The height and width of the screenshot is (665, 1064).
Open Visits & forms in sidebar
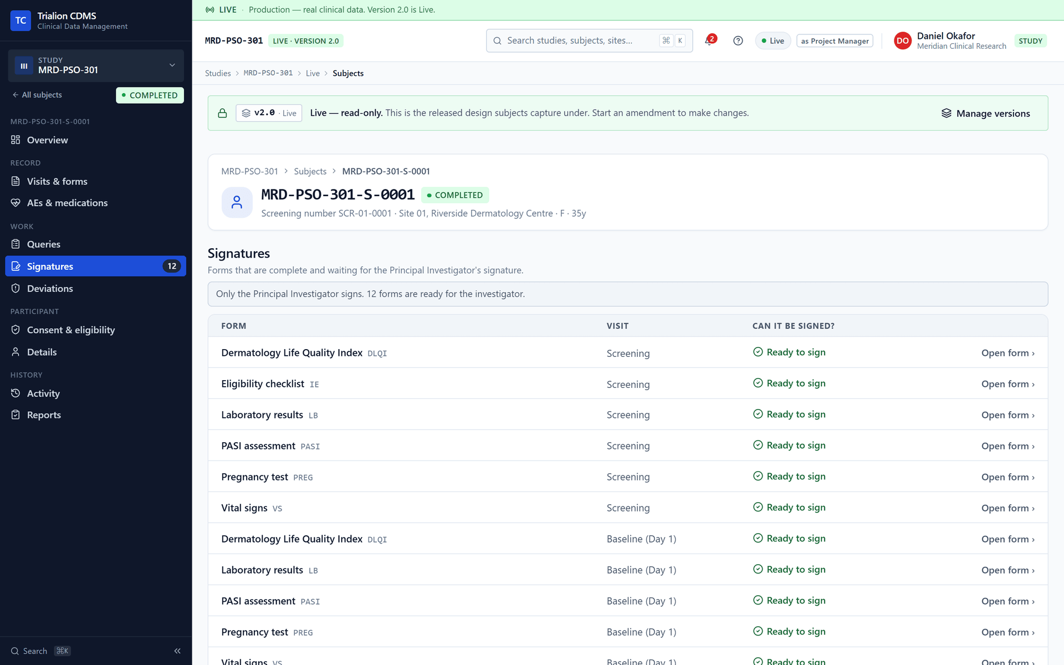[x=96, y=181]
